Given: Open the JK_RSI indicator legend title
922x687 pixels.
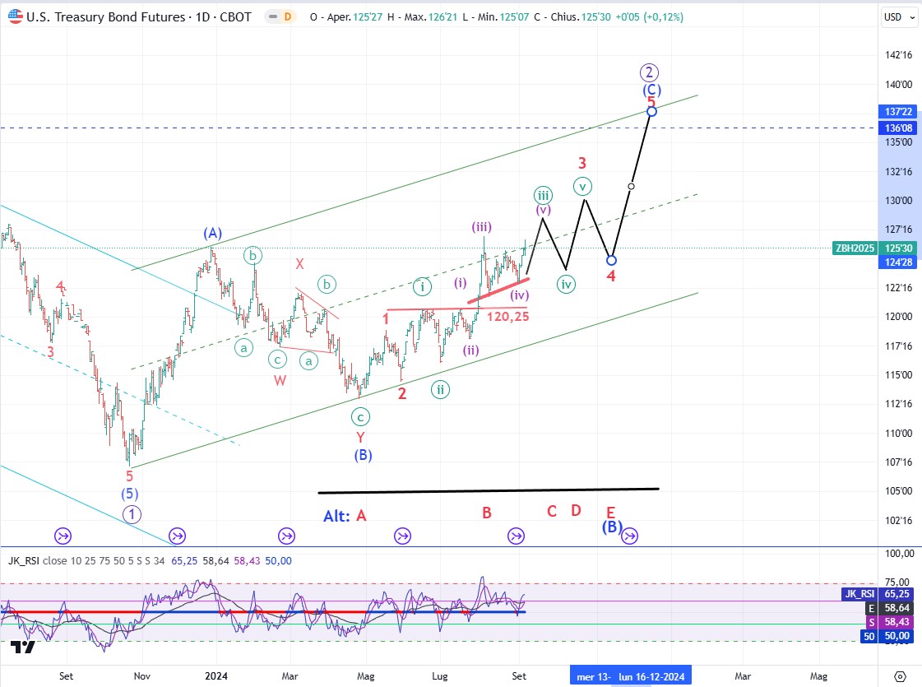Looking at the screenshot, I should coord(24,561).
